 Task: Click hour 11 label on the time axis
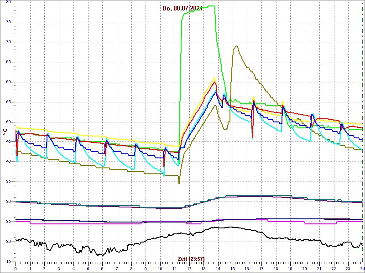[x=174, y=268]
